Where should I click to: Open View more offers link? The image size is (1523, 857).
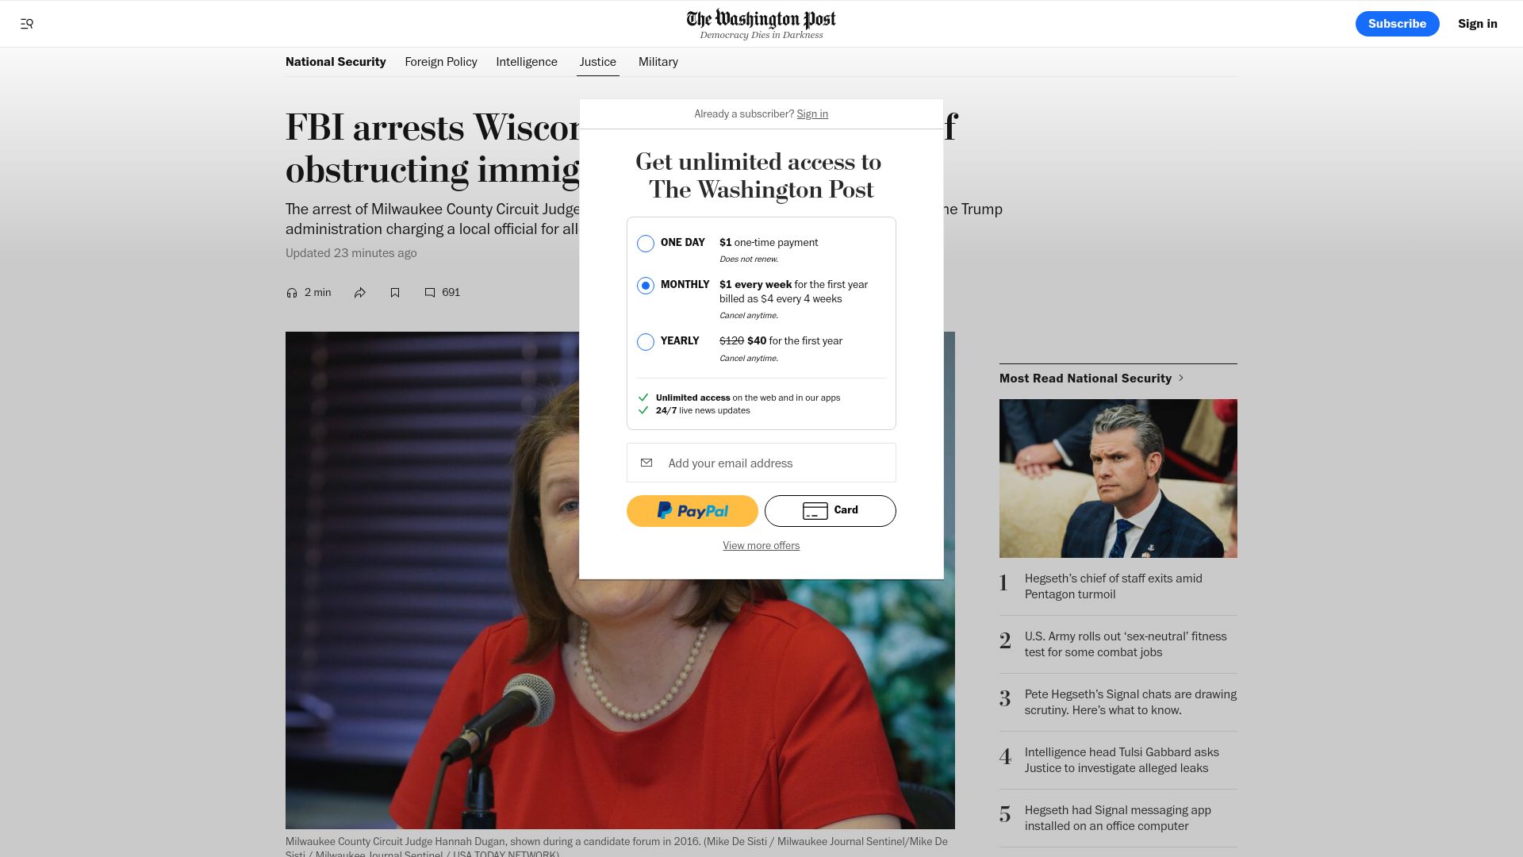[761, 546]
